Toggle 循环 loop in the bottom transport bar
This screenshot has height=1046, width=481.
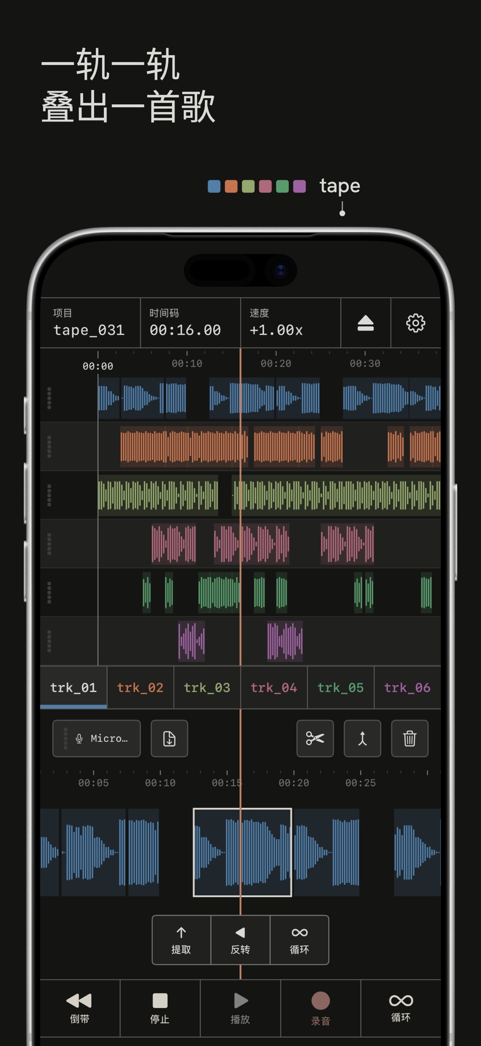pos(401,1008)
